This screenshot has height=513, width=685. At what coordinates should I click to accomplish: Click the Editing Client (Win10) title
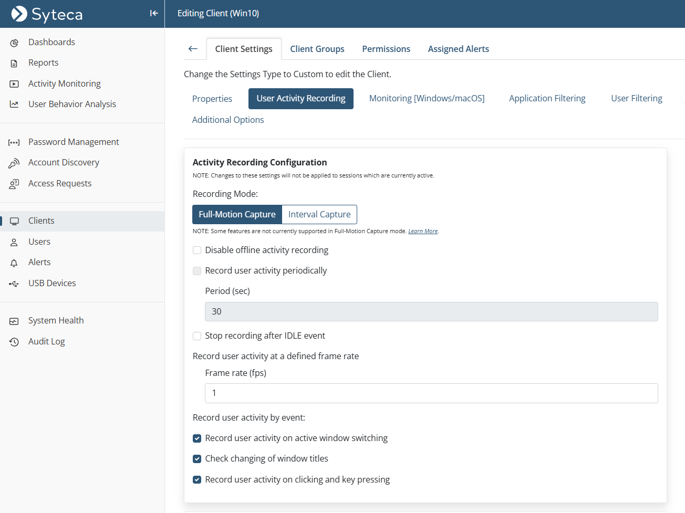pyautogui.click(x=218, y=13)
